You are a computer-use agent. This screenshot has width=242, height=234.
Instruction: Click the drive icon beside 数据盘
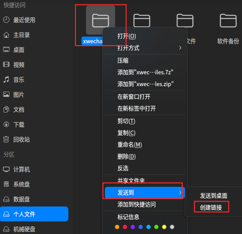click(x=6, y=199)
